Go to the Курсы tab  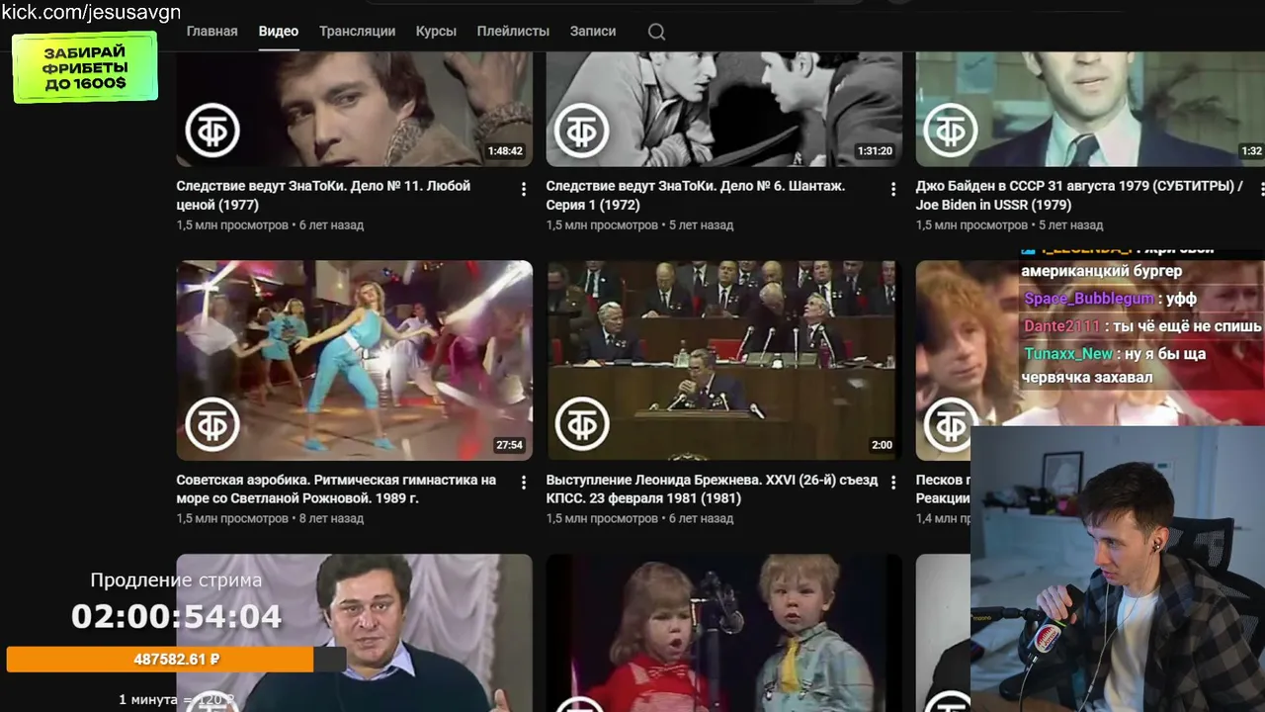click(x=436, y=32)
